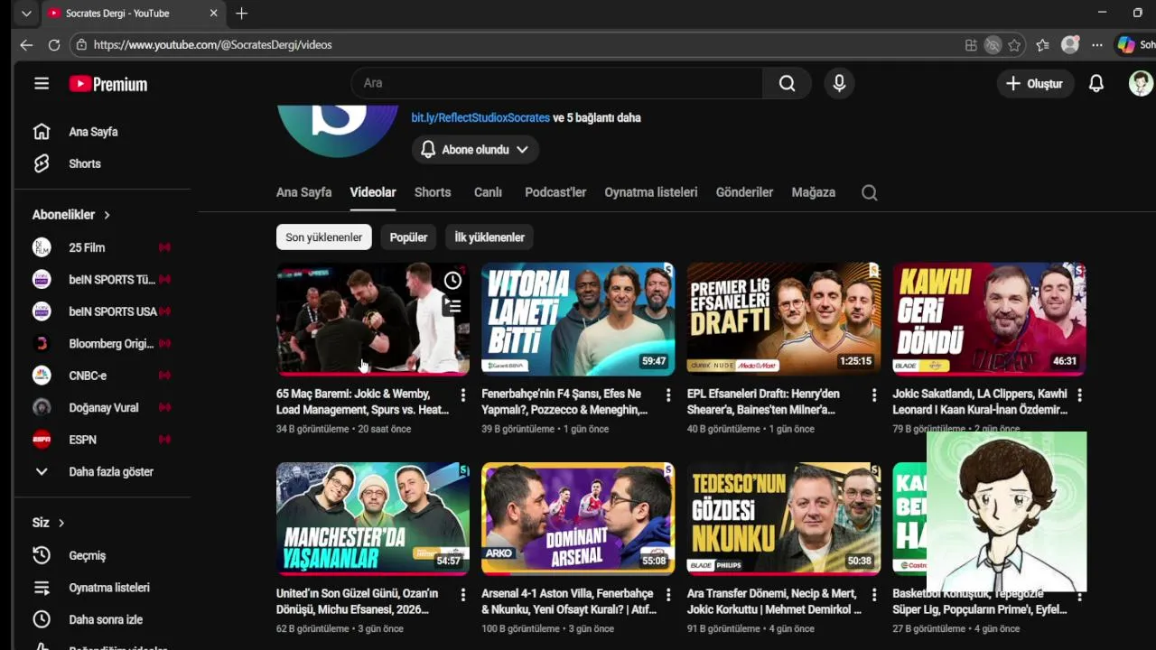The width and height of the screenshot is (1156, 650).
Task: Open Abone olundu subscription dropdown
Action: click(x=475, y=150)
